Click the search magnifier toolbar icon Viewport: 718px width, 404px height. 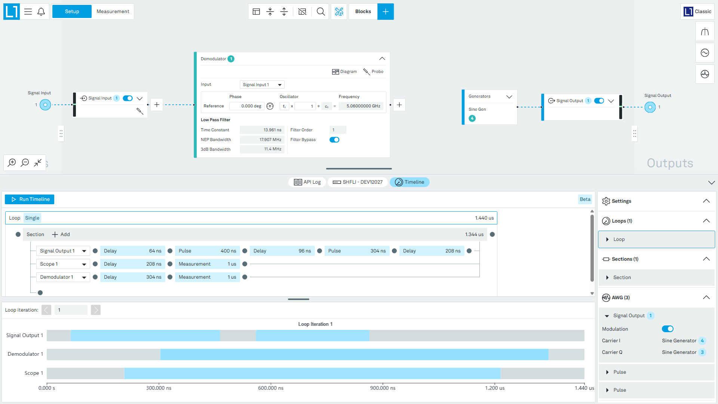[x=320, y=12]
